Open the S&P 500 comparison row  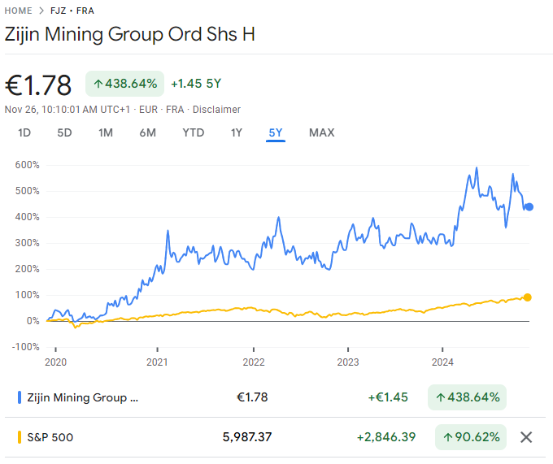[275, 437]
